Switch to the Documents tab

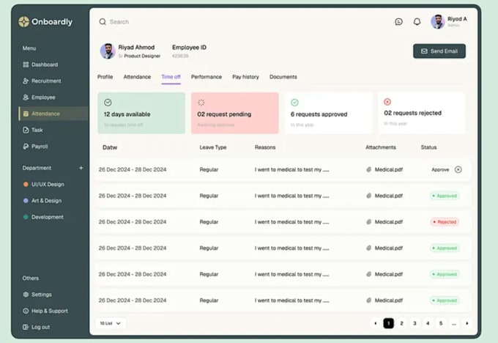click(283, 77)
